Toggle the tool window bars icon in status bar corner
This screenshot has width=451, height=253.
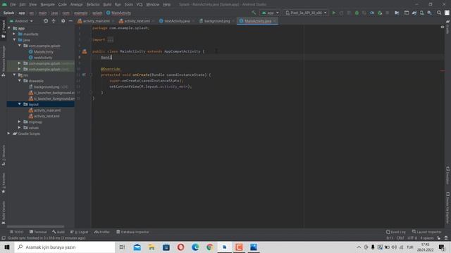pos(4,238)
